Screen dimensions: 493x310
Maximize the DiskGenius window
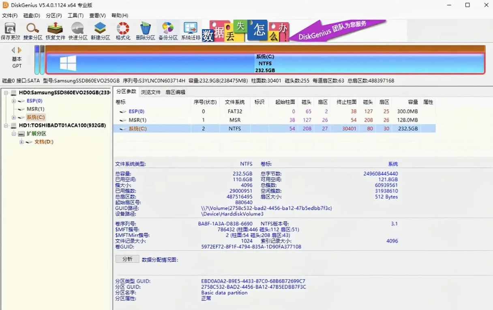click(467, 5)
